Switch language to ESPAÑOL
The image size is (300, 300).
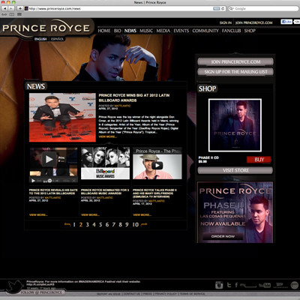(x=57, y=39)
